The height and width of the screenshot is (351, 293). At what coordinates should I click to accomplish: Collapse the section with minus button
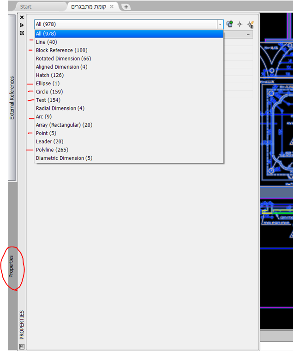coord(248,34)
